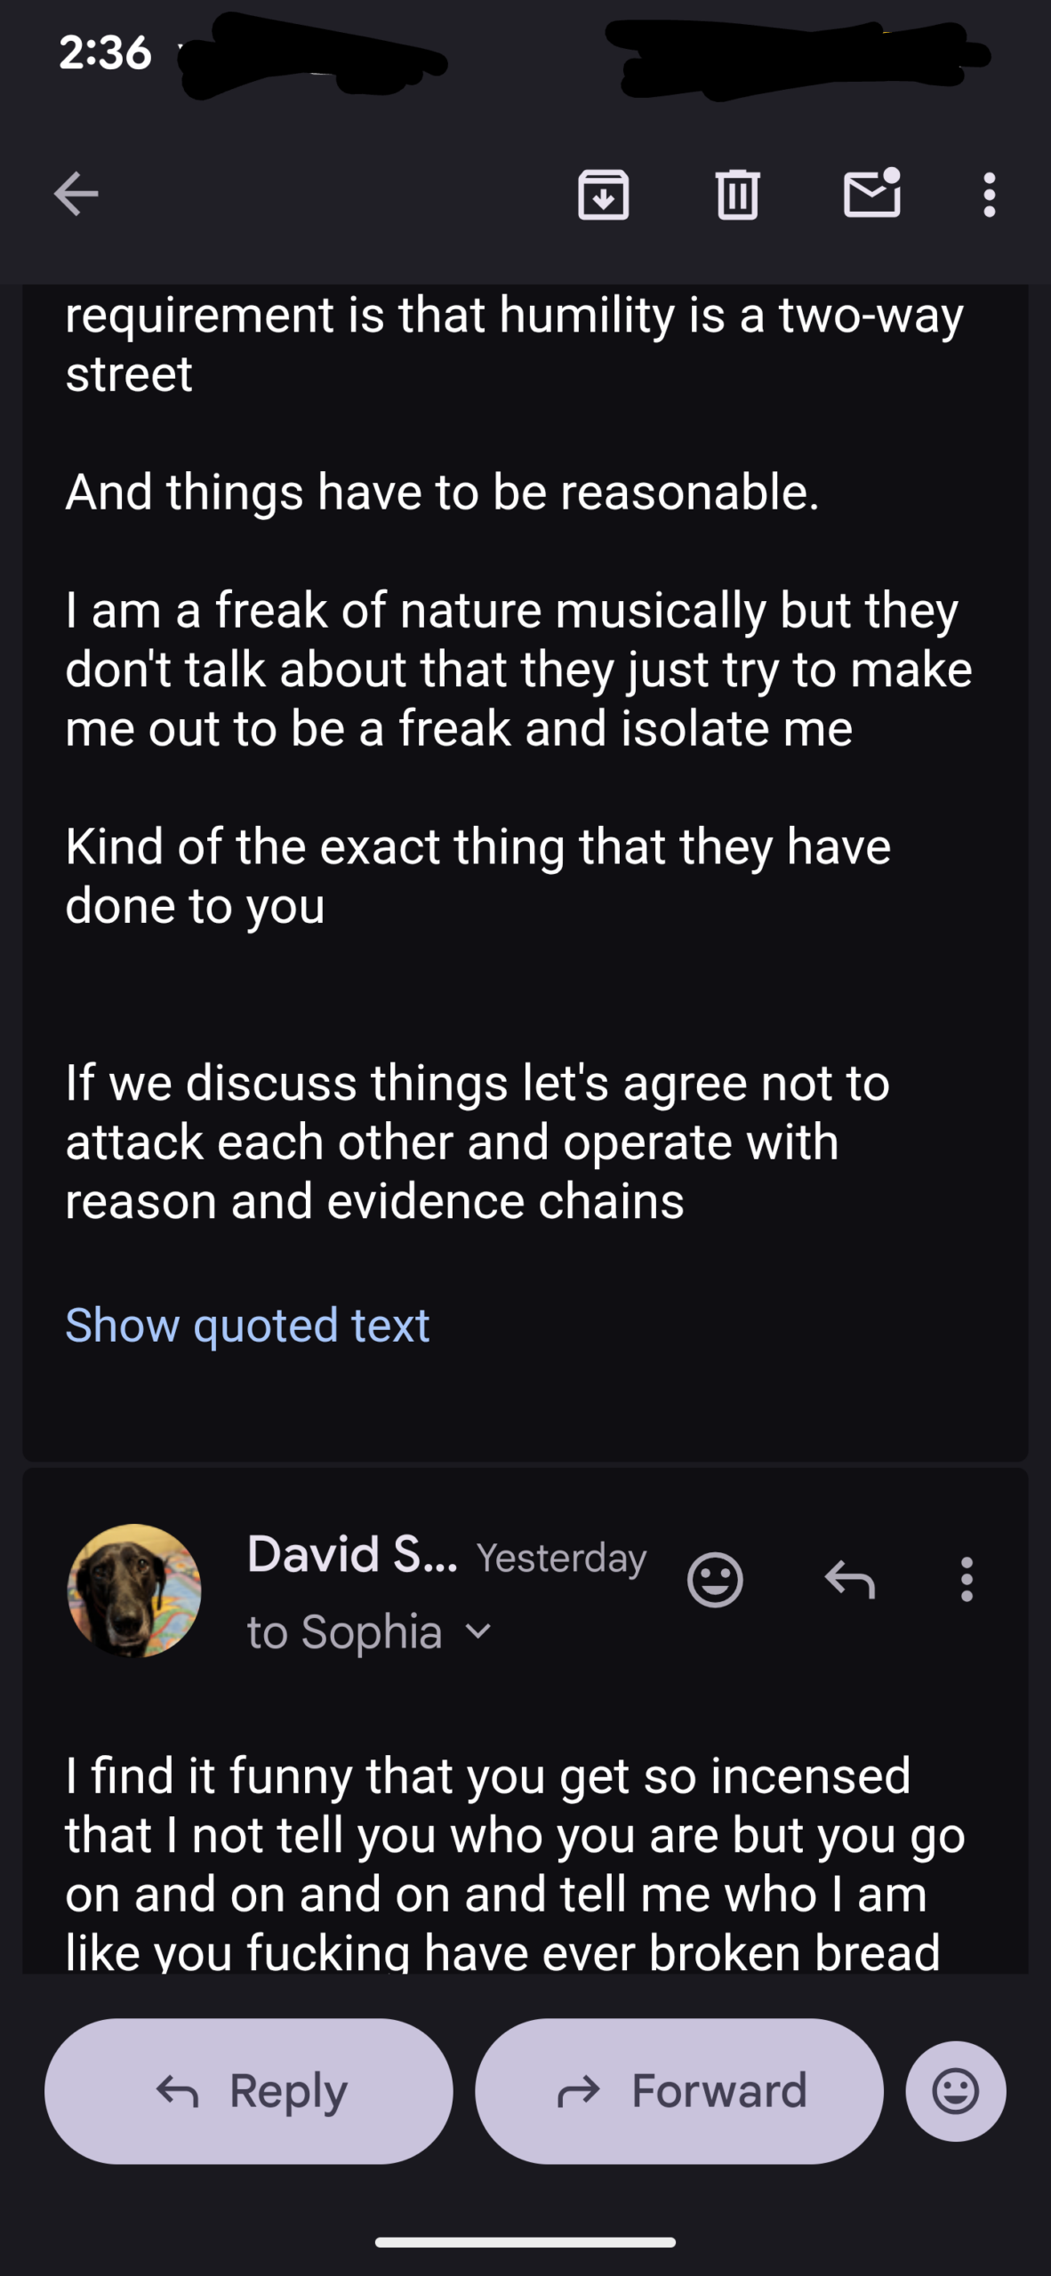Tap the Yesterday timestamp on David's email
The width and height of the screenshot is (1051, 2276).
pos(561,1557)
